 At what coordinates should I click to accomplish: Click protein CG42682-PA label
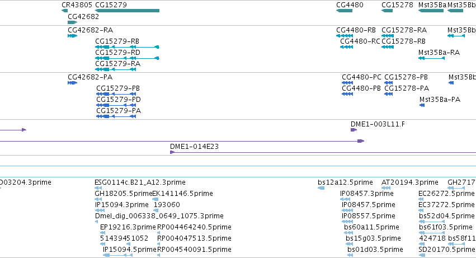click(x=90, y=77)
